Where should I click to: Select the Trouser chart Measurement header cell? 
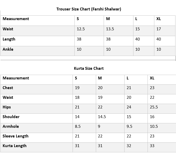[x=16, y=19]
